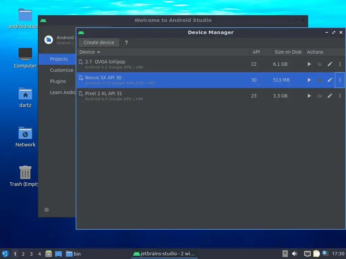Open the Computer desktop icon

point(25,58)
